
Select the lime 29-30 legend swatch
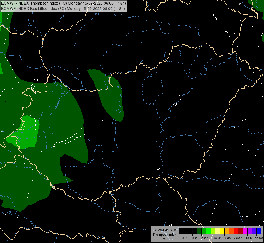click(x=213, y=231)
